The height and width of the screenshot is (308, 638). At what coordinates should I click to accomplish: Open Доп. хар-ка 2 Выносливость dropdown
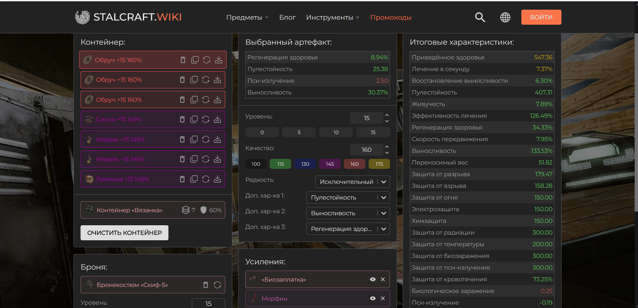click(x=348, y=213)
